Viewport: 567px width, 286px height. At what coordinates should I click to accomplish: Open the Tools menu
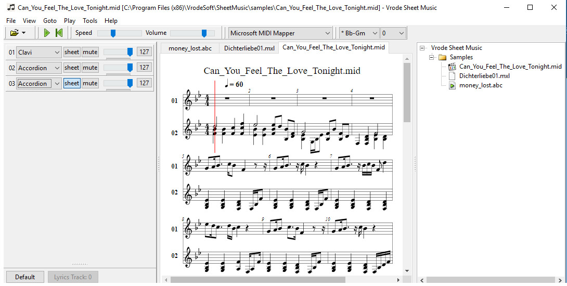[x=90, y=21]
